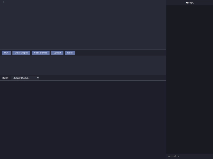Screen dimensions: 213x159
Task: Open the Code Demos list
Action: [x=41, y=53]
